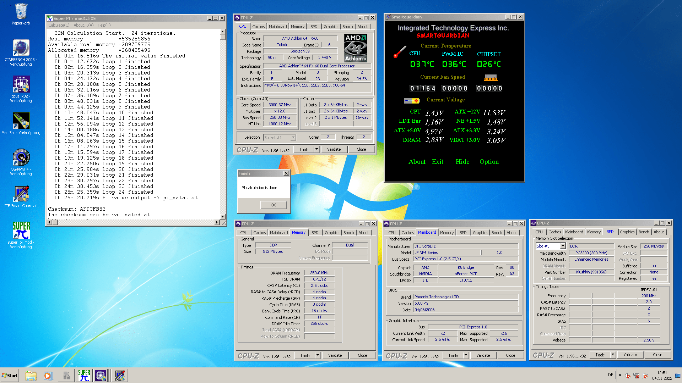Open About tab in CPU-Z SPD window

tap(659, 232)
